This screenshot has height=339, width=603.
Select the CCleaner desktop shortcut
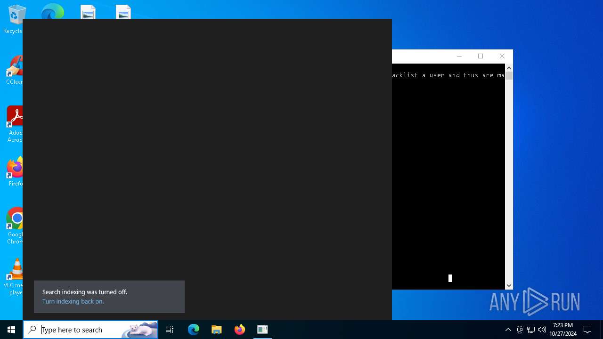click(14, 71)
